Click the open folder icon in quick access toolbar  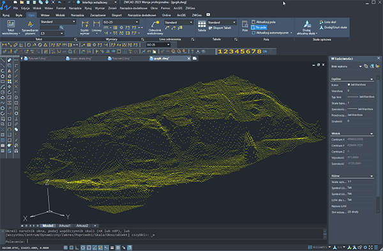pyautogui.click(x=22, y=2)
